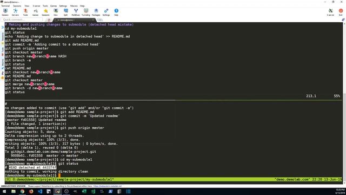This screenshot has width=346, height=195.
Task: Open the Tools toolbar icon
Action: point(25,12)
